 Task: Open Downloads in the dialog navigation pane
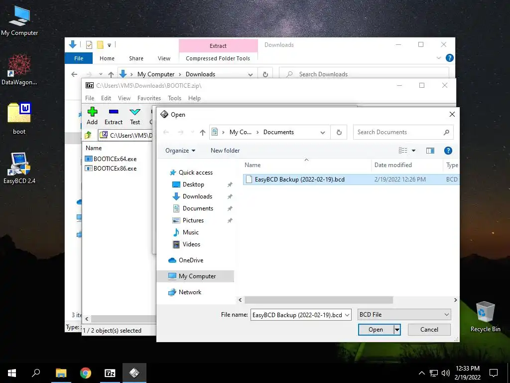point(197,196)
